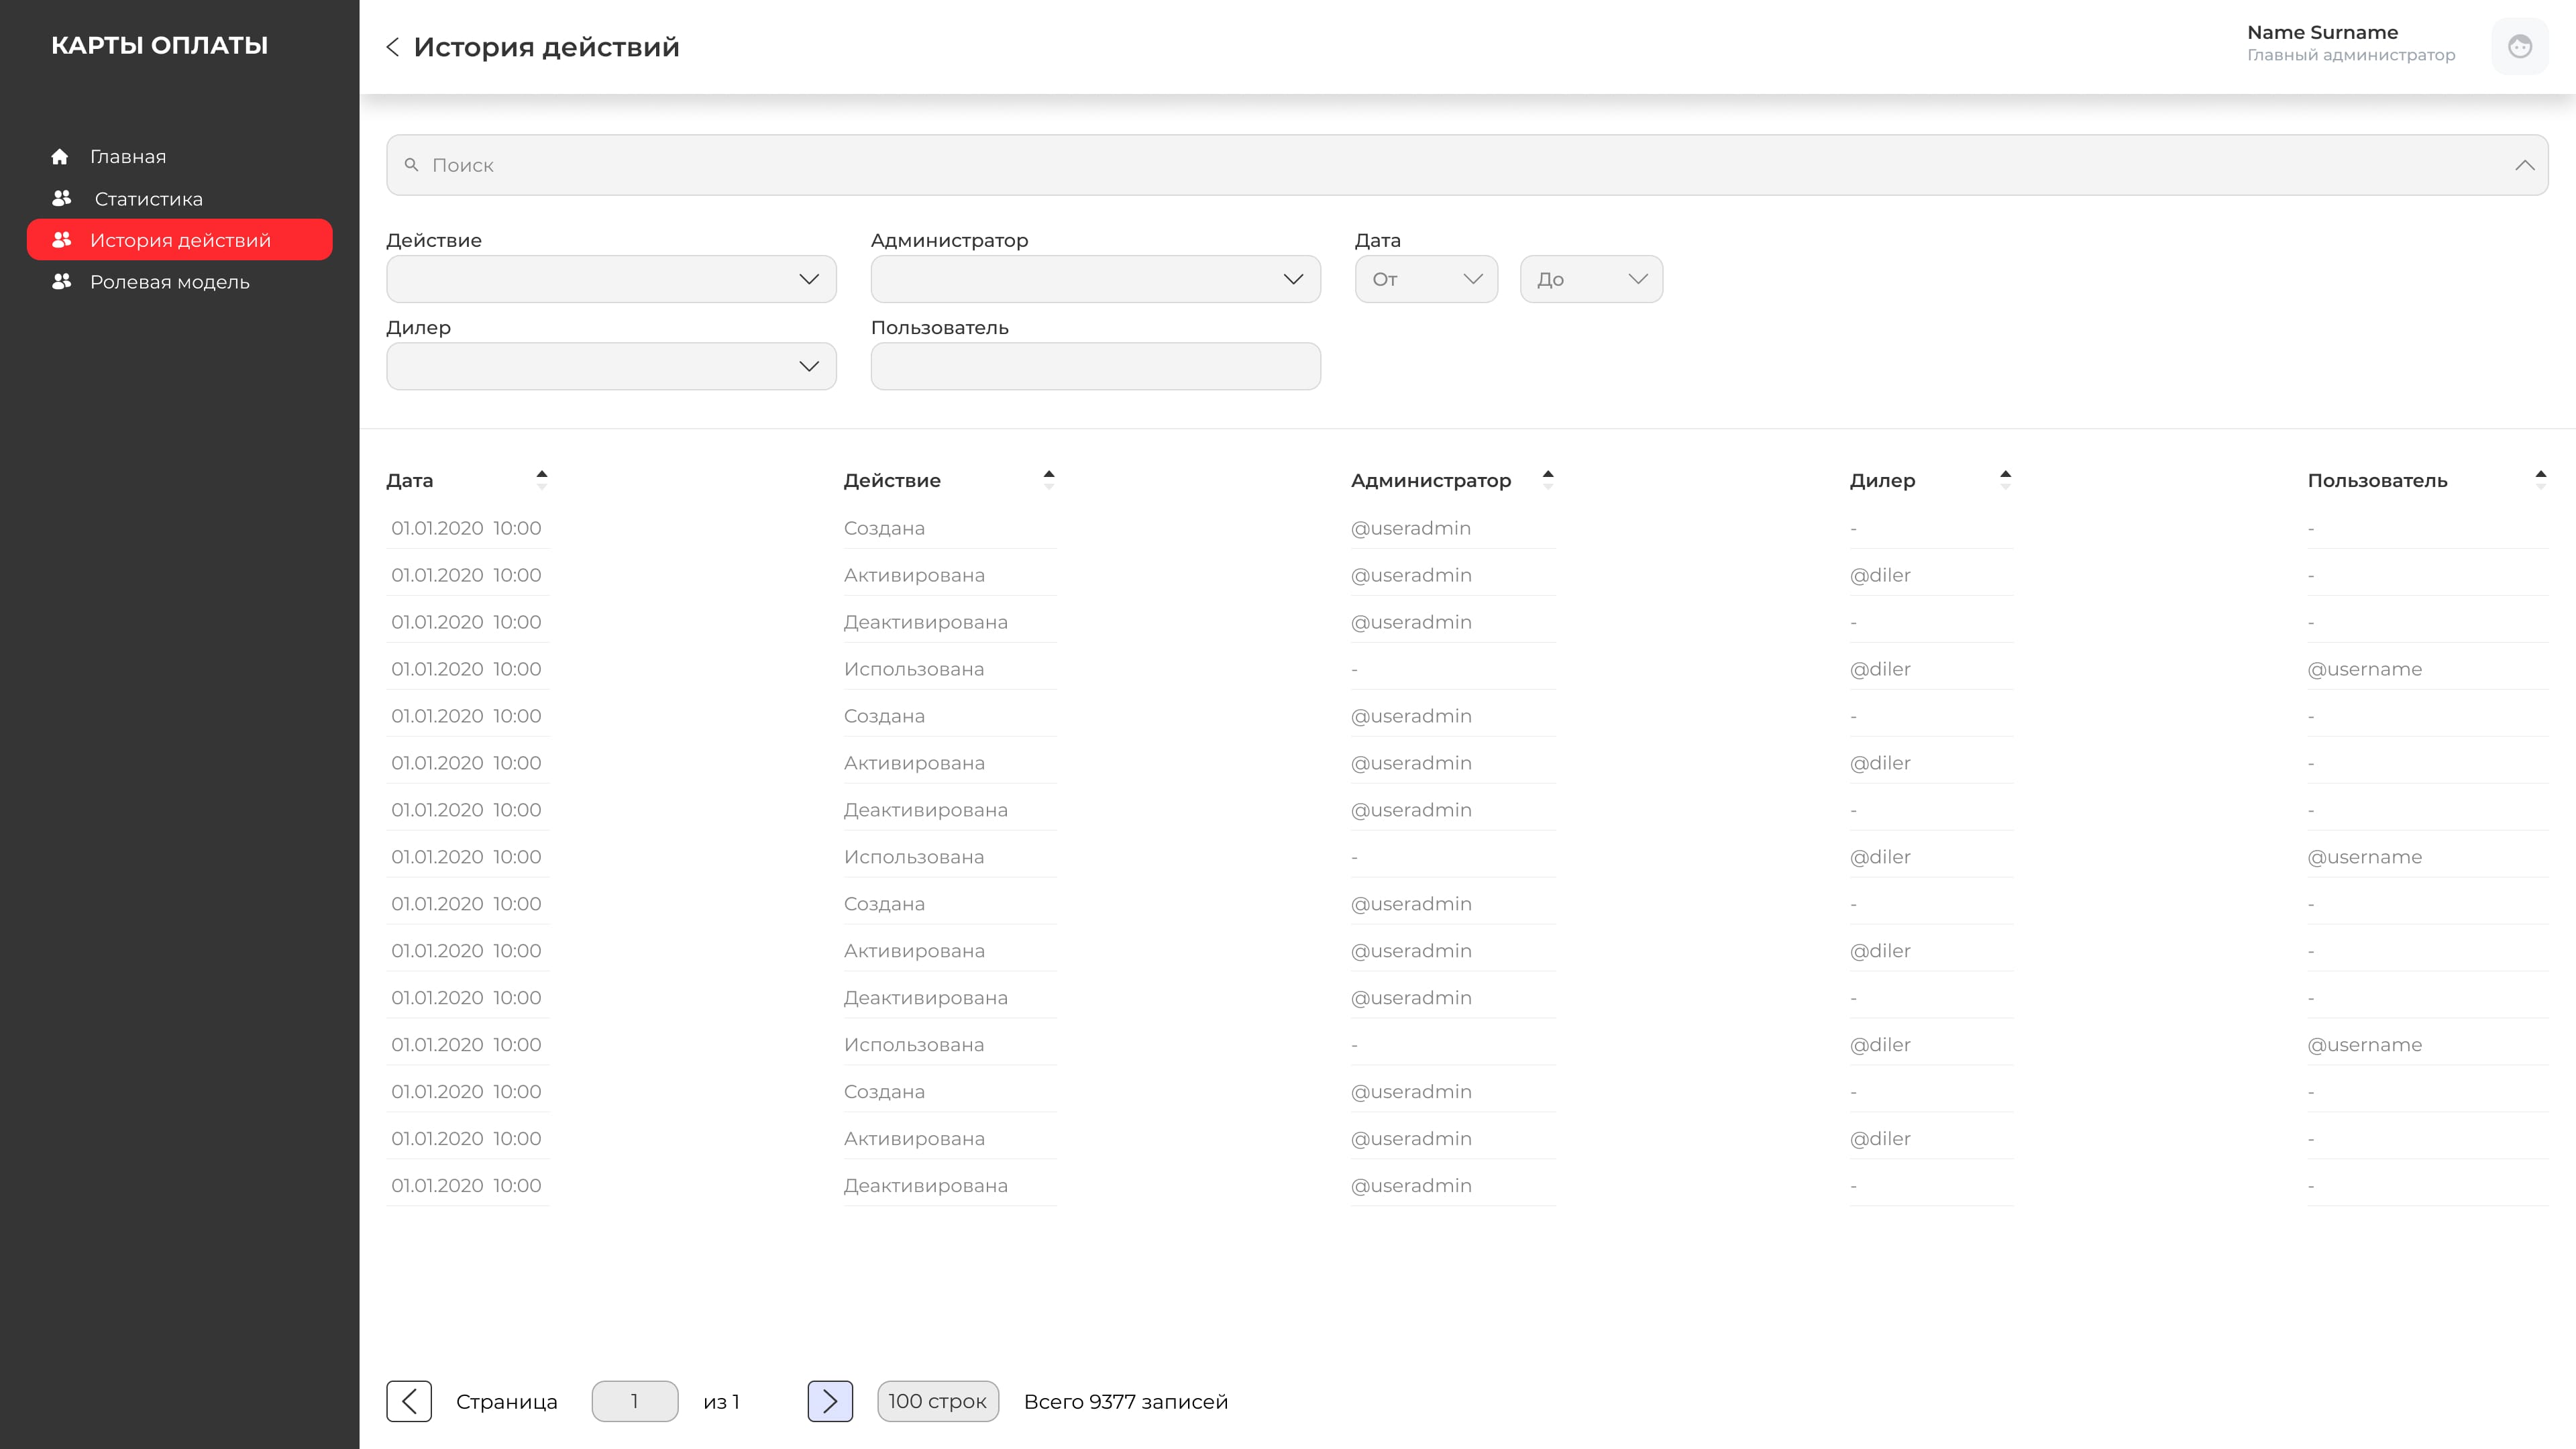Image resolution: width=2576 pixels, height=1449 pixels.
Task: Go to the next page arrow
Action: point(830,1401)
